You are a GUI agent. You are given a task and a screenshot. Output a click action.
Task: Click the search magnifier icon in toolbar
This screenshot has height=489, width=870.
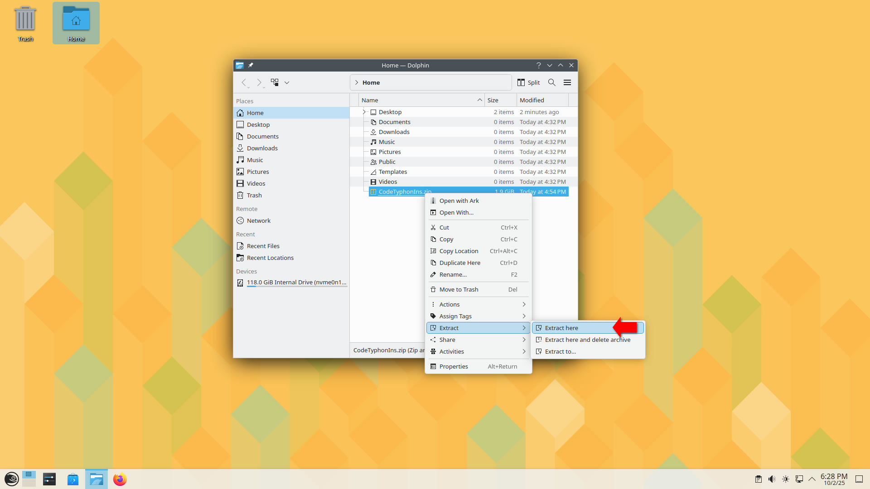pos(551,82)
